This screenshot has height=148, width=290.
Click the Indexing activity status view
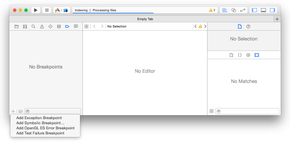[145, 10]
